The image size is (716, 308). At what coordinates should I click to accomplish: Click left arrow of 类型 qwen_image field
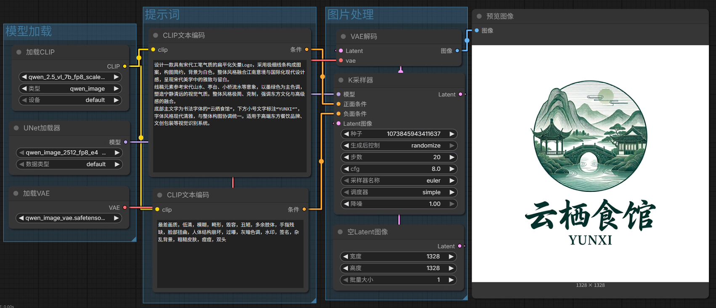(x=24, y=89)
